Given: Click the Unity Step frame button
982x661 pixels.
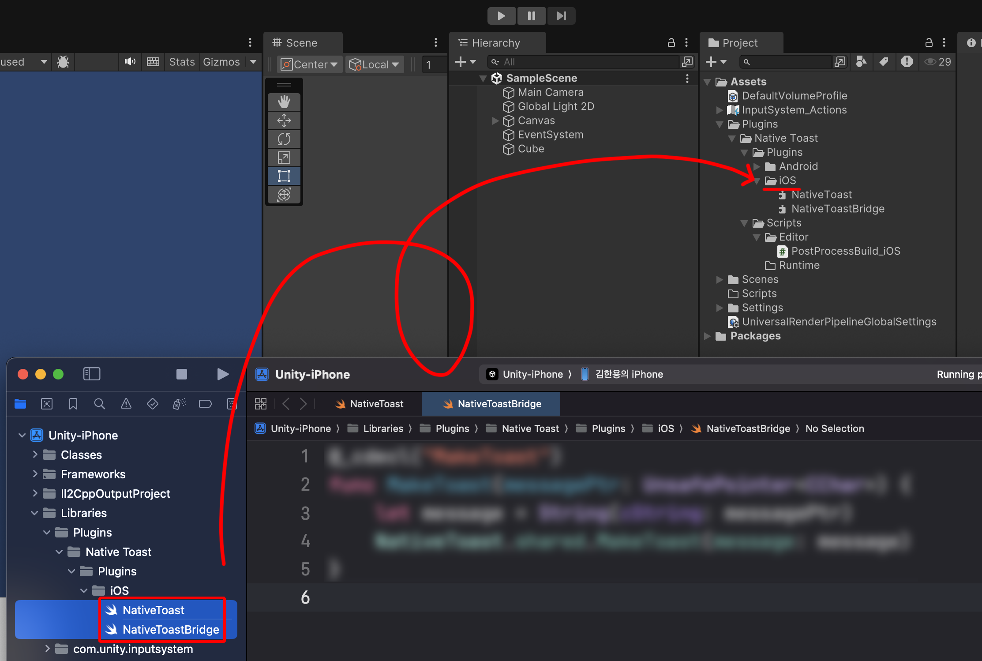Looking at the screenshot, I should 561,16.
